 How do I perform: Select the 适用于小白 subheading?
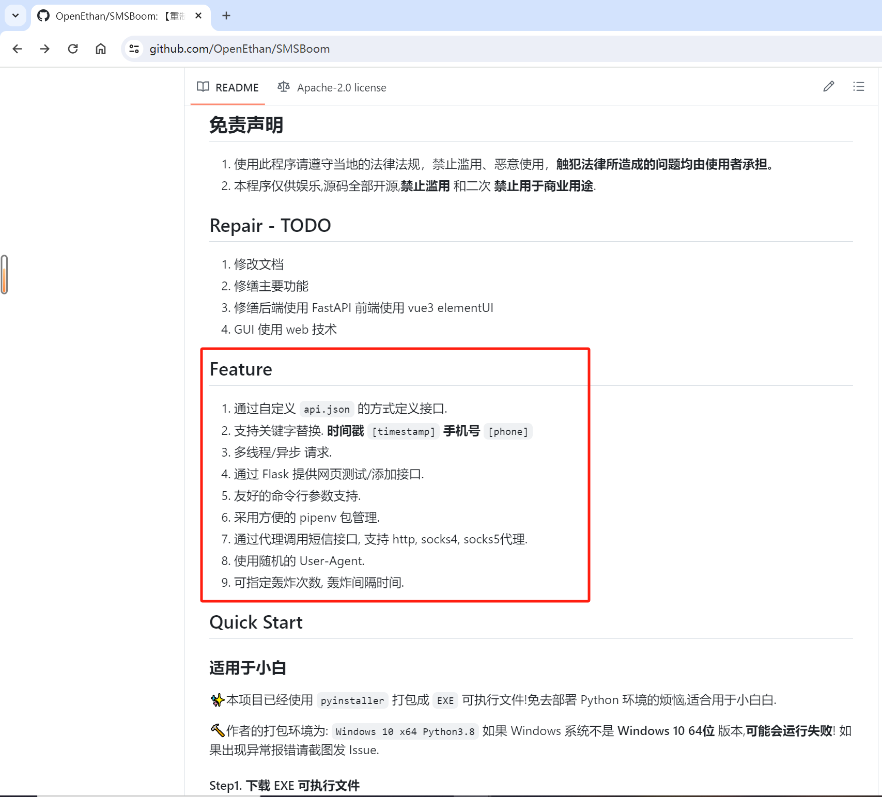(247, 668)
